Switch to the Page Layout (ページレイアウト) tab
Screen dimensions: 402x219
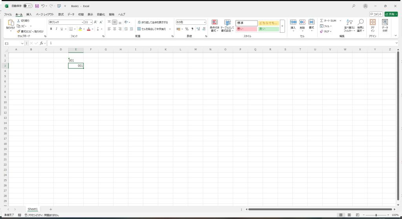pyautogui.click(x=45, y=15)
